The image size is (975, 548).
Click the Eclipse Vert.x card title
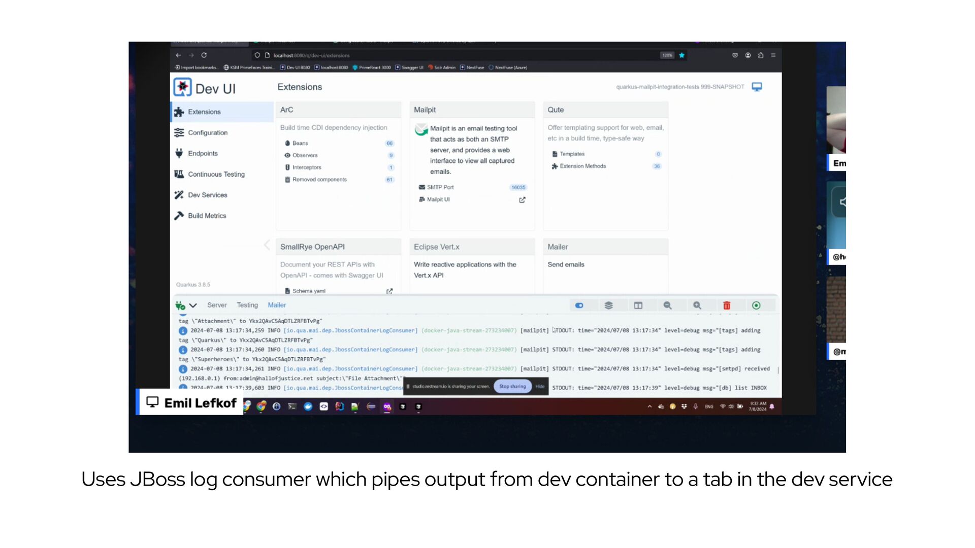(x=436, y=247)
